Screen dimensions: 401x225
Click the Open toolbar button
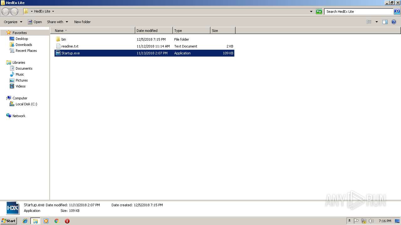35,22
